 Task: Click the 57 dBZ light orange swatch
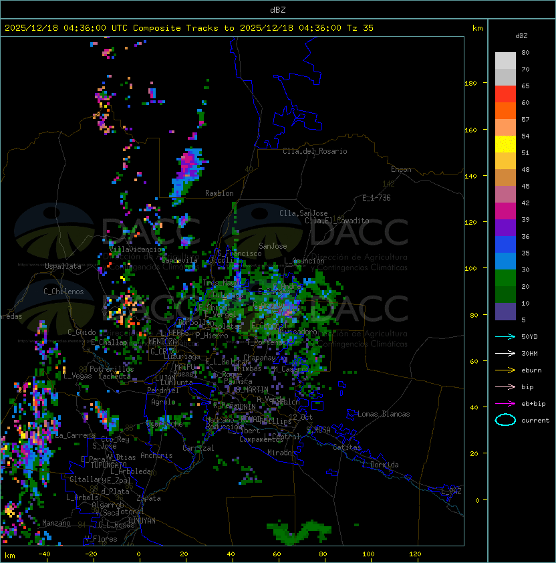(x=505, y=128)
